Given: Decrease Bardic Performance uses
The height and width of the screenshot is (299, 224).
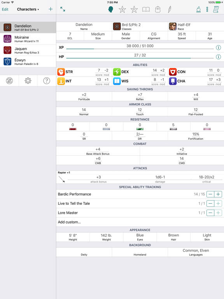Looking at the screenshot, I should tap(210, 194).
